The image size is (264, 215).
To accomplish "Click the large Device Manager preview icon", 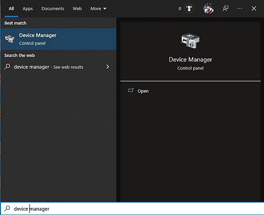I will (x=190, y=41).
